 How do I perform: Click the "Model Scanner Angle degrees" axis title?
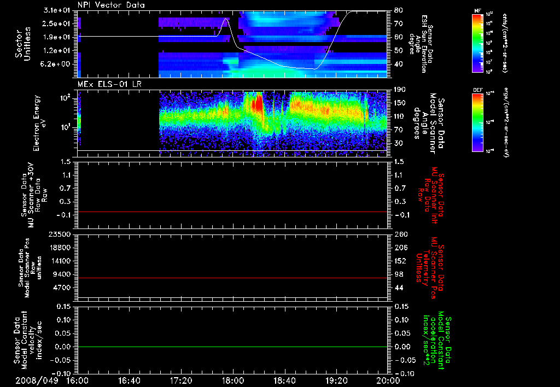[x=429, y=124]
